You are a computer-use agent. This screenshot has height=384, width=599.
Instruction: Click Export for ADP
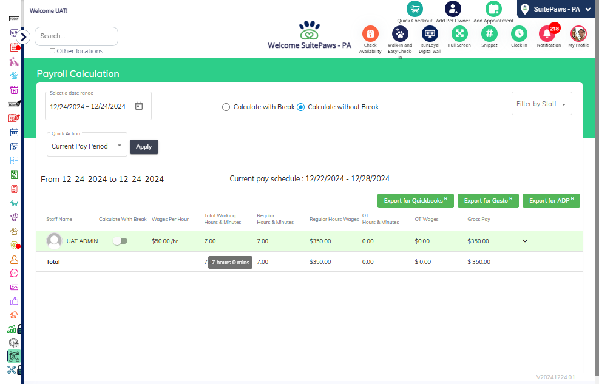[551, 200]
